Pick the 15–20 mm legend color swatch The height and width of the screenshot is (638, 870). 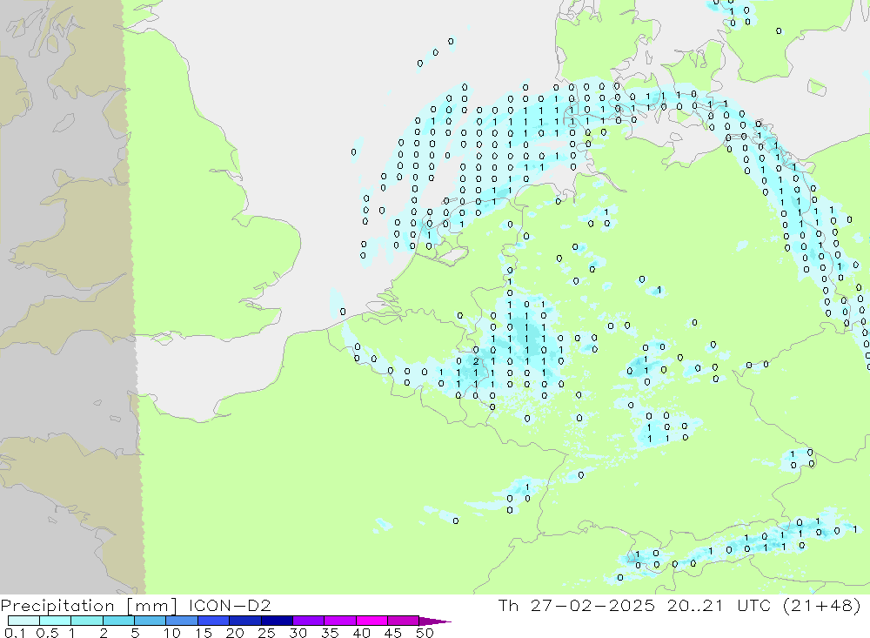click(214, 621)
